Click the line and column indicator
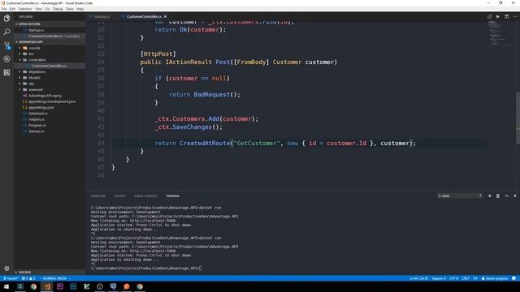This screenshot has width=520, height=292. tap(418, 278)
